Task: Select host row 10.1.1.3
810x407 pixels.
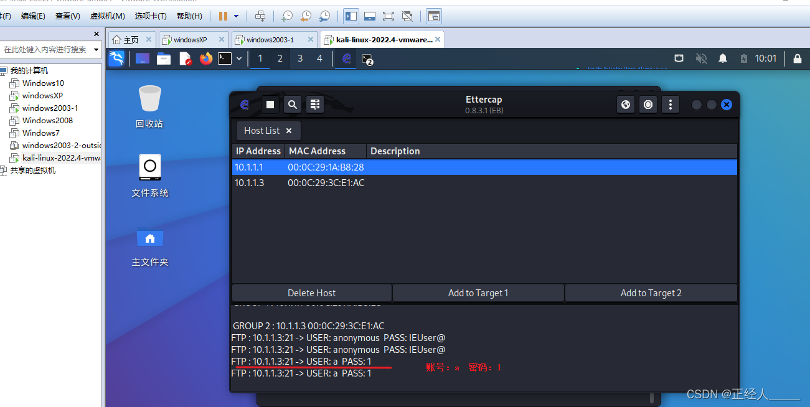Action: tap(484, 183)
